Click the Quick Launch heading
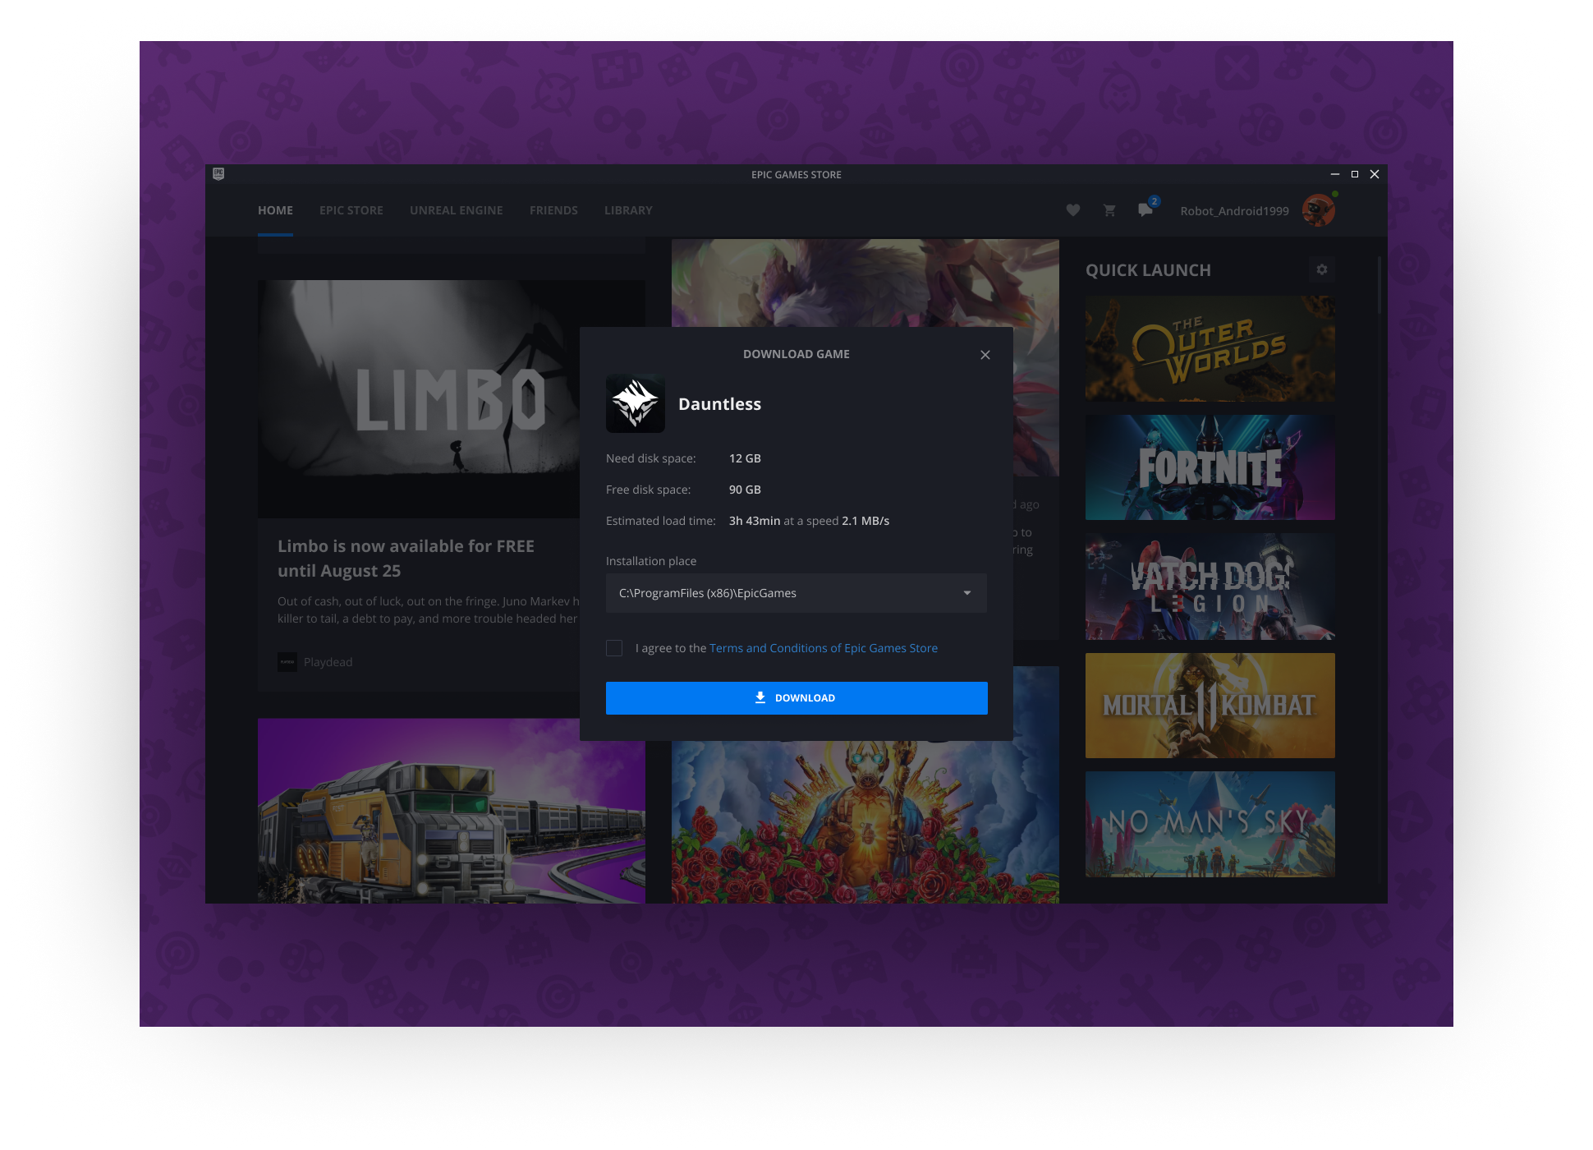Screen dimensions: 1593x1150 [1148, 270]
